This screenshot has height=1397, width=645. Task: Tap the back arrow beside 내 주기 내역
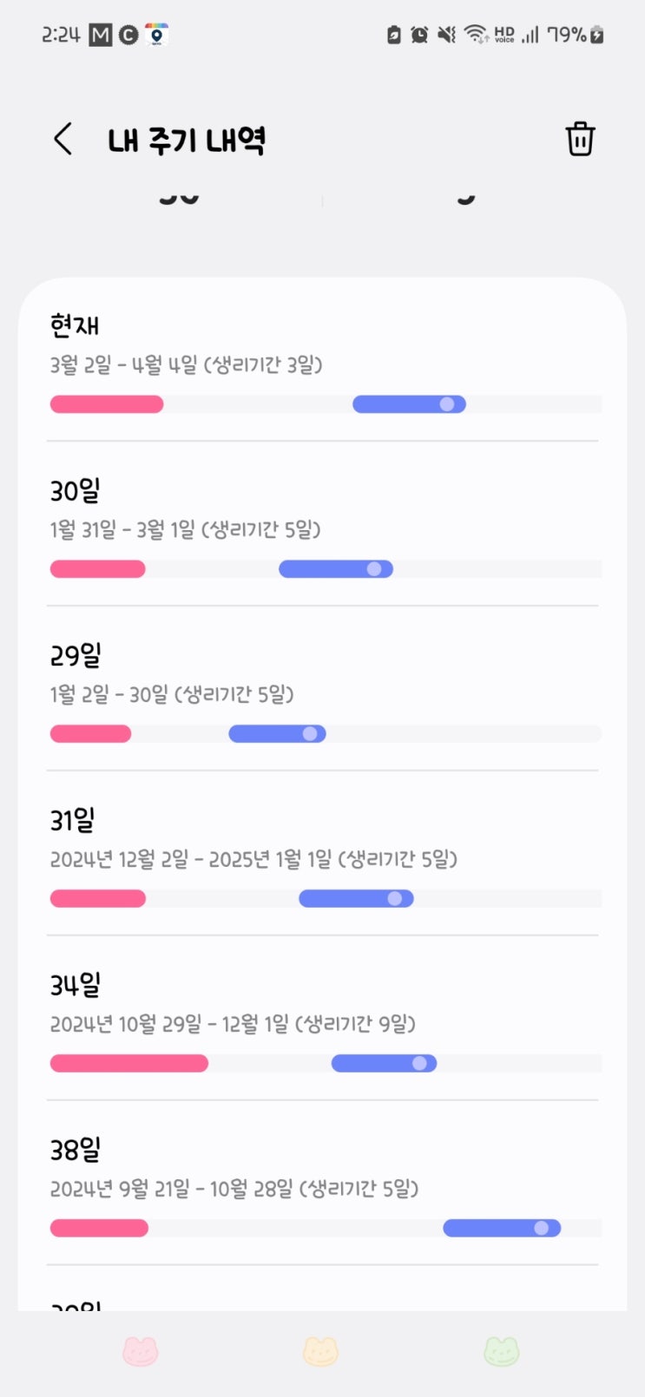[x=63, y=139]
